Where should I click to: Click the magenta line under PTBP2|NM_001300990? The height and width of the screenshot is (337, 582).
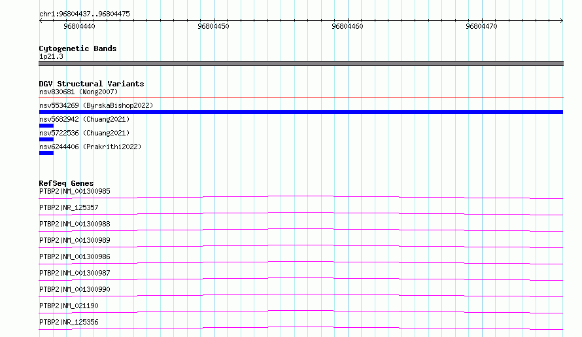[x=301, y=294]
